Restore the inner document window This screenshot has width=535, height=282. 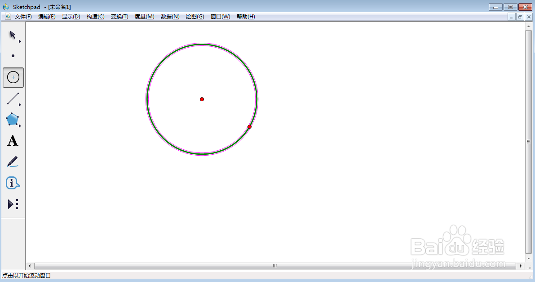[520, 17]
